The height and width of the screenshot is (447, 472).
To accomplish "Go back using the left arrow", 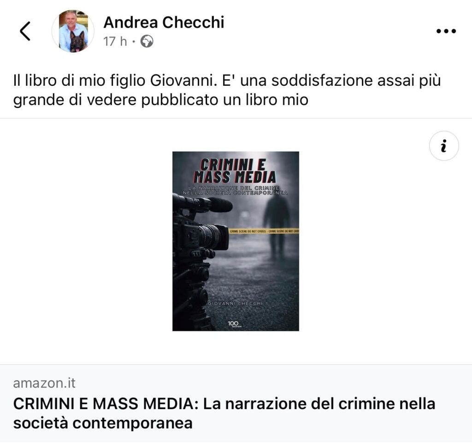I will pyautogui.click(x=25, y=31).
